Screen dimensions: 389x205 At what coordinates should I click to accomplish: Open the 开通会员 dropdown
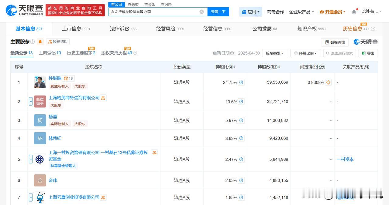click(x=333, y=12)
